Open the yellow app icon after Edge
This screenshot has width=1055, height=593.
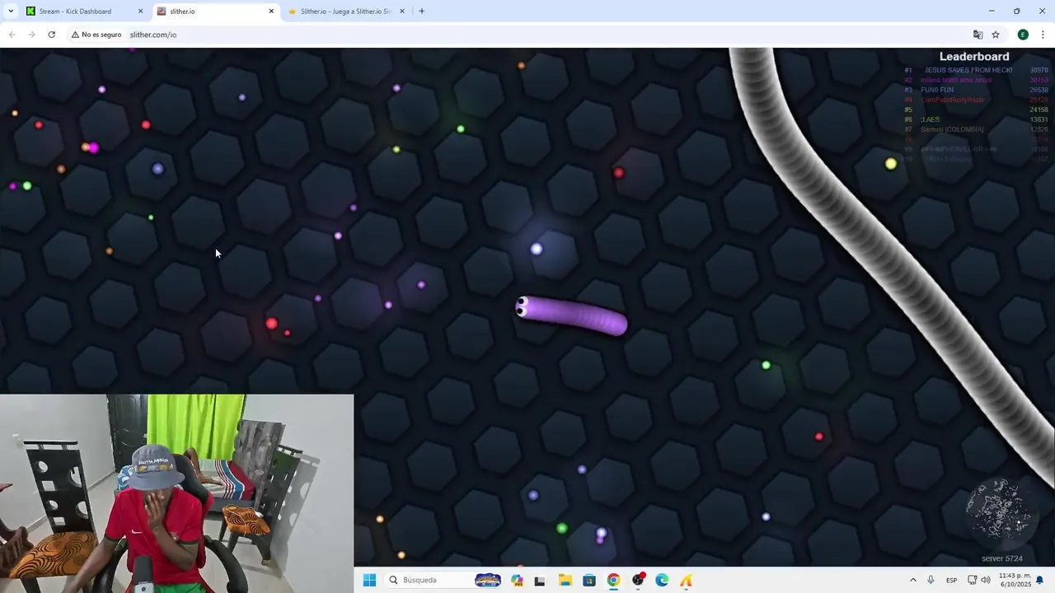(686, 581)
